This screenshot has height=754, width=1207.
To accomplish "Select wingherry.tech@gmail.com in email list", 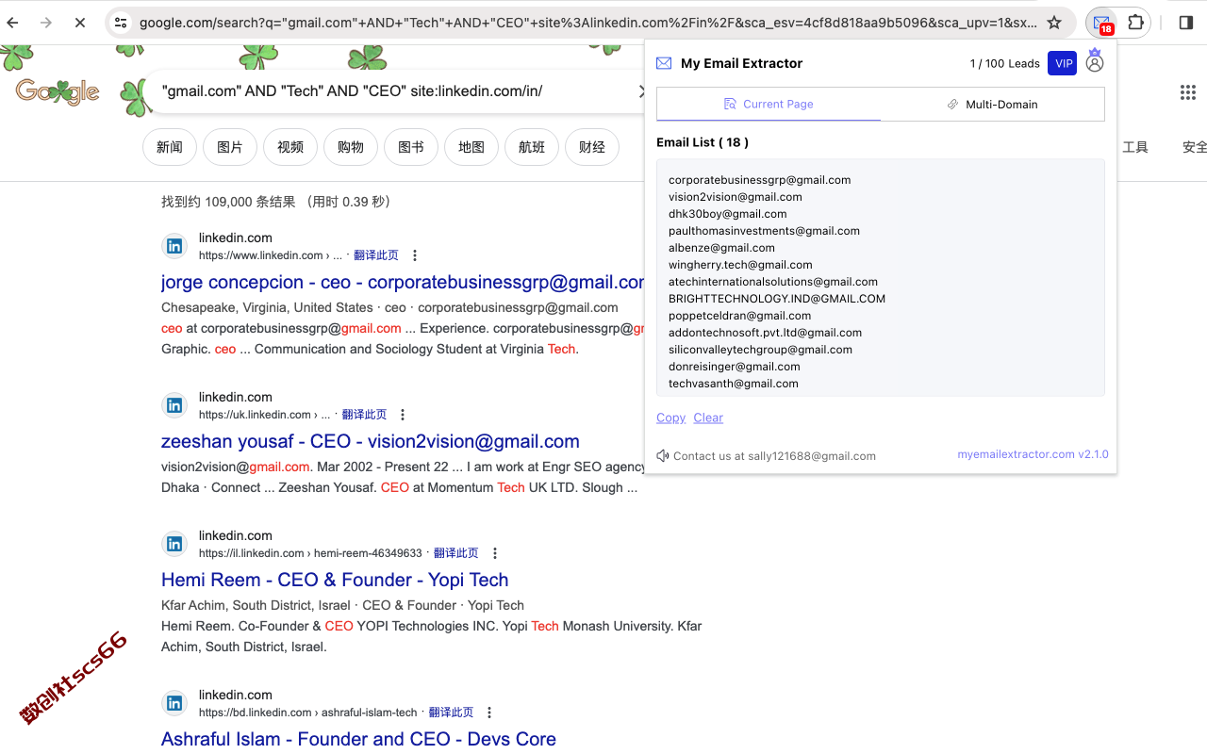I will point(740,265).
